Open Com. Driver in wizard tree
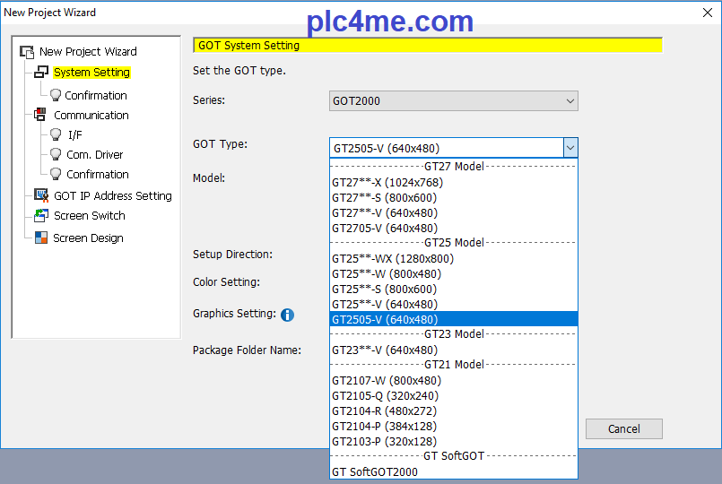 pyautogui.click(x=94, y=155)
